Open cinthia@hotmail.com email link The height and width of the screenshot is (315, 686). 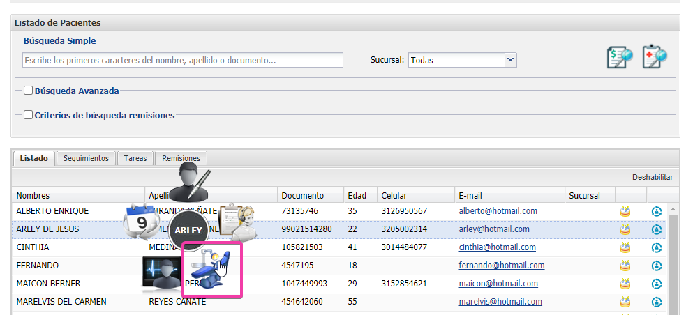497,247
